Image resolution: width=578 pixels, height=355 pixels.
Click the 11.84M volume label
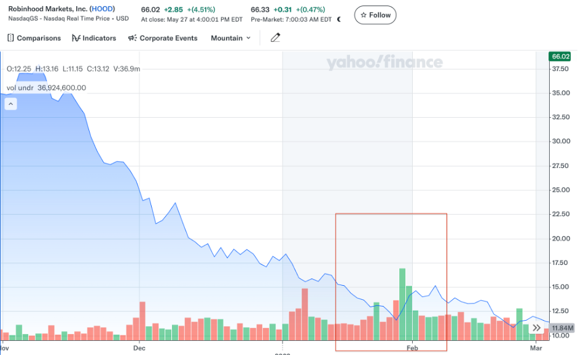pos(560,329)
